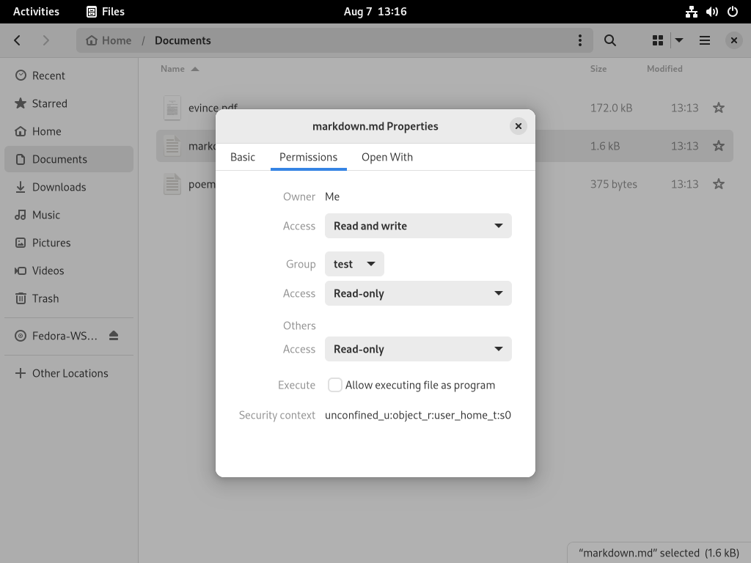The height and width of the screenshot is (563, 751).
Task: Close the markdown.md Properties dialog
Action: [518, 126]
